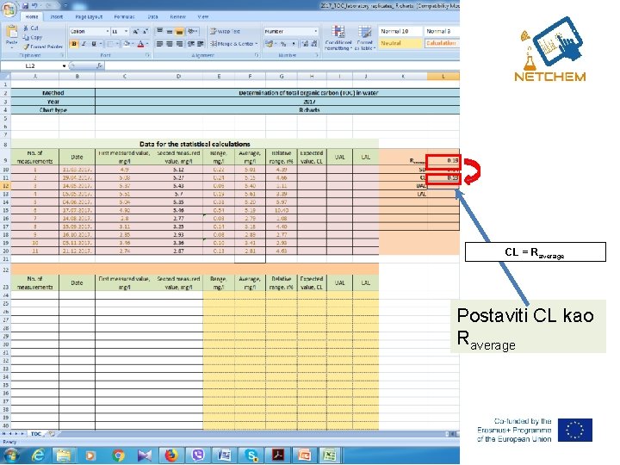Image resolution: width=620 pixels, height=465 pixels.
Task: Toggle Middle Align
Action: (x=170, y=31)
